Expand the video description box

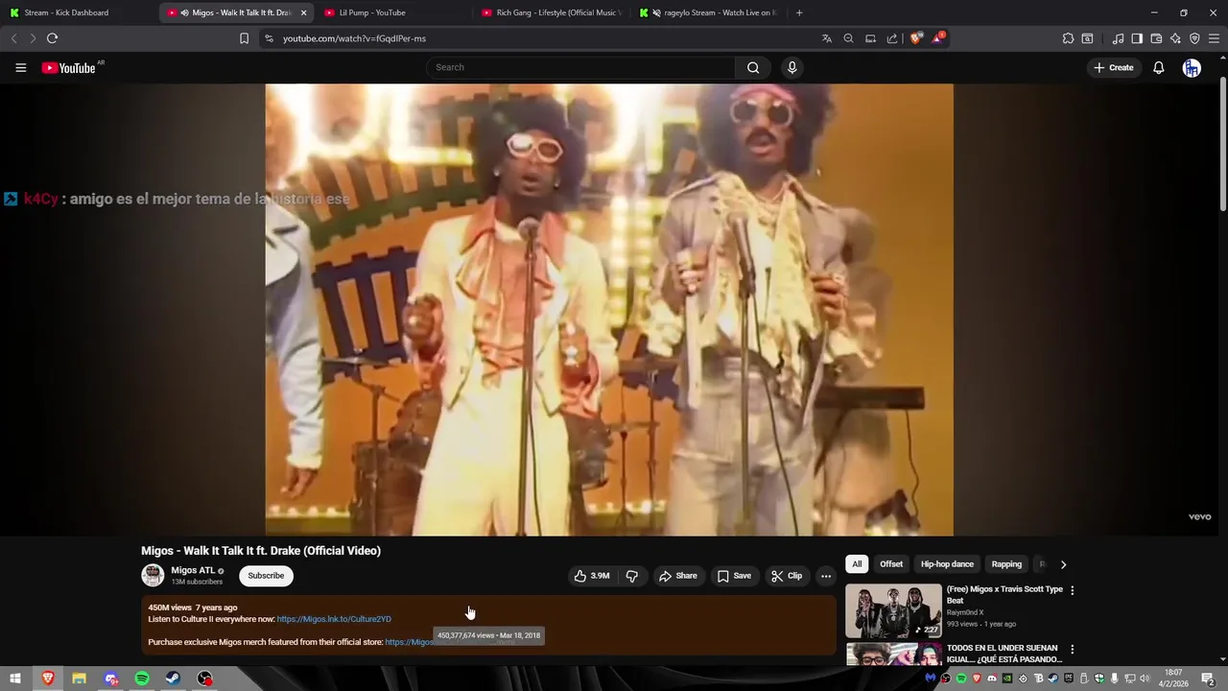pos(488,626)
